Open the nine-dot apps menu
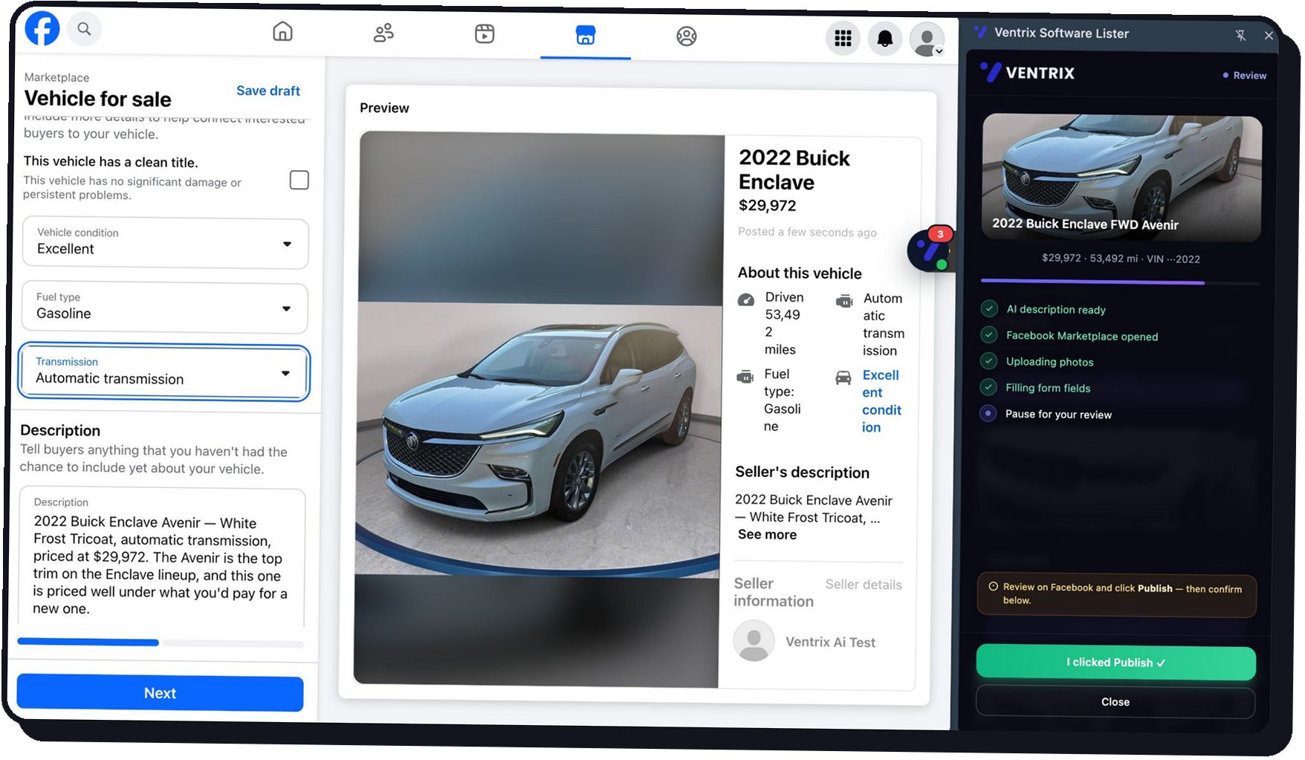This screenshot has height=760, width=1305. [843, 38]
